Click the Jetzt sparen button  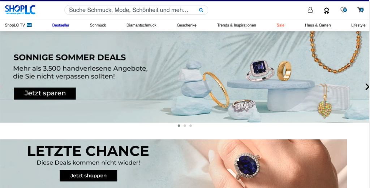click(x=45, y=94)
